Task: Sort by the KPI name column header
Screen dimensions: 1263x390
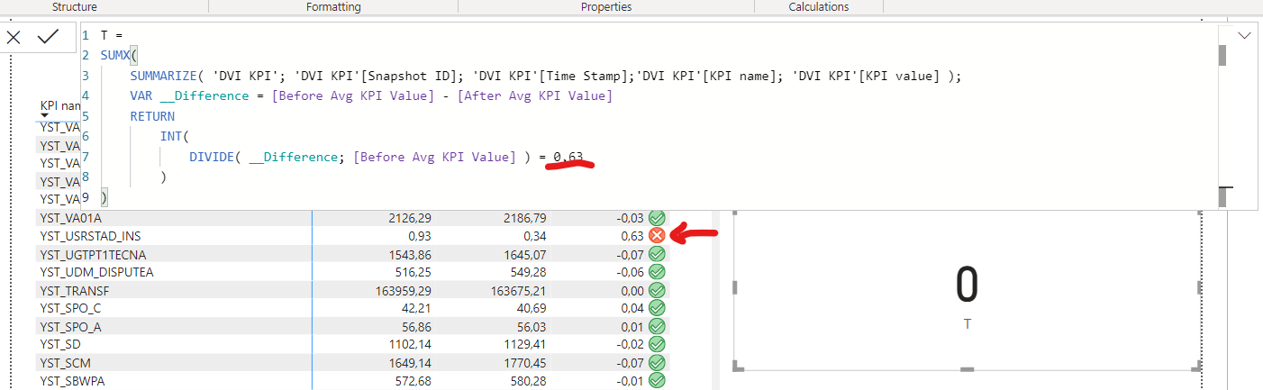Action: [x=59, y=105]
